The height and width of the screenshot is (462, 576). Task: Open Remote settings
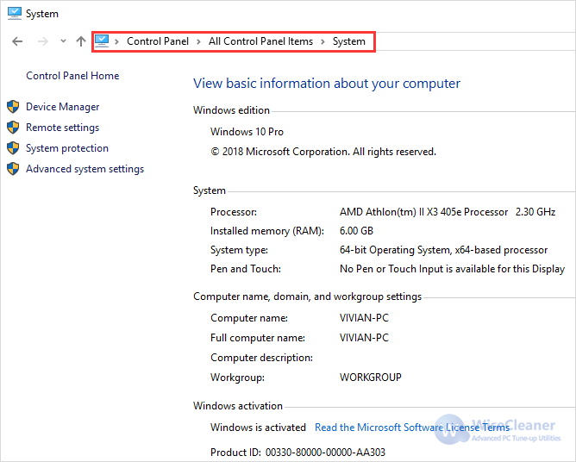coord(62,128)
